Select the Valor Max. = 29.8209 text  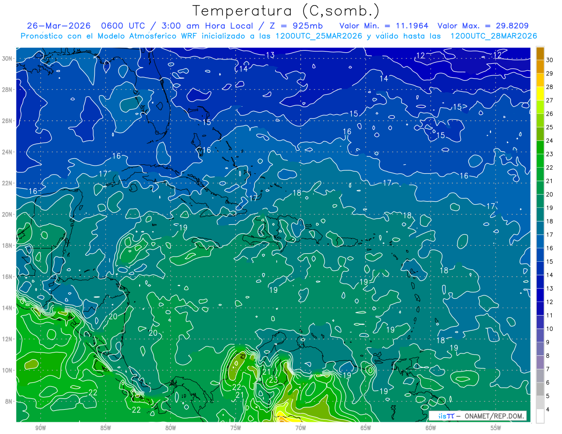483,26
